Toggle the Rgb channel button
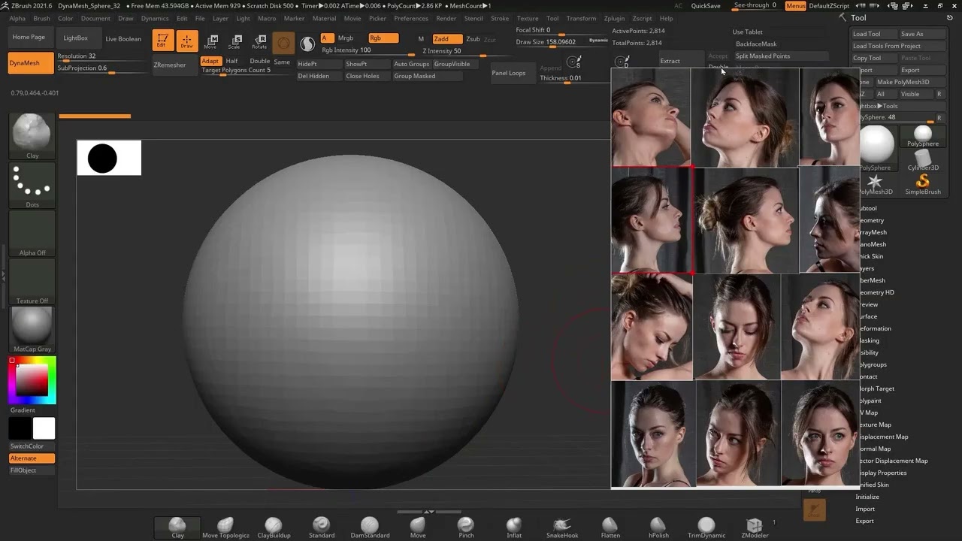 pyautogui.click(x=383, y=38)
